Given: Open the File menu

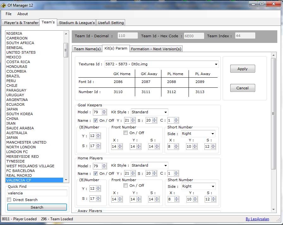Looking at the screenshot, I should pos(9,14).
